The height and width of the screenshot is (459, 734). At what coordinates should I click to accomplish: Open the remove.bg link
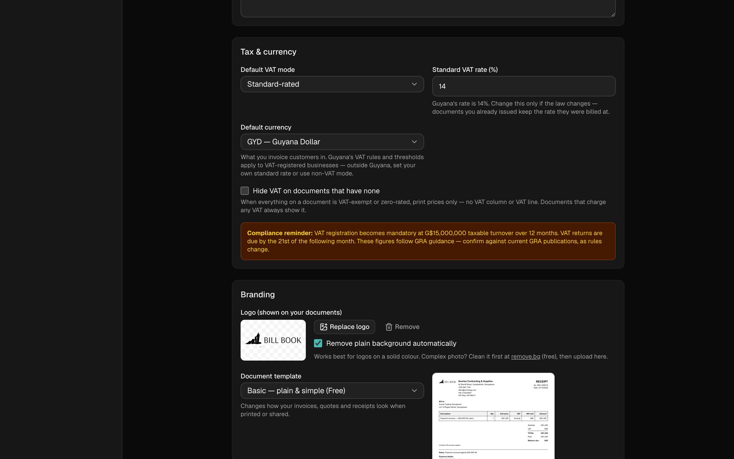point(526,357)
